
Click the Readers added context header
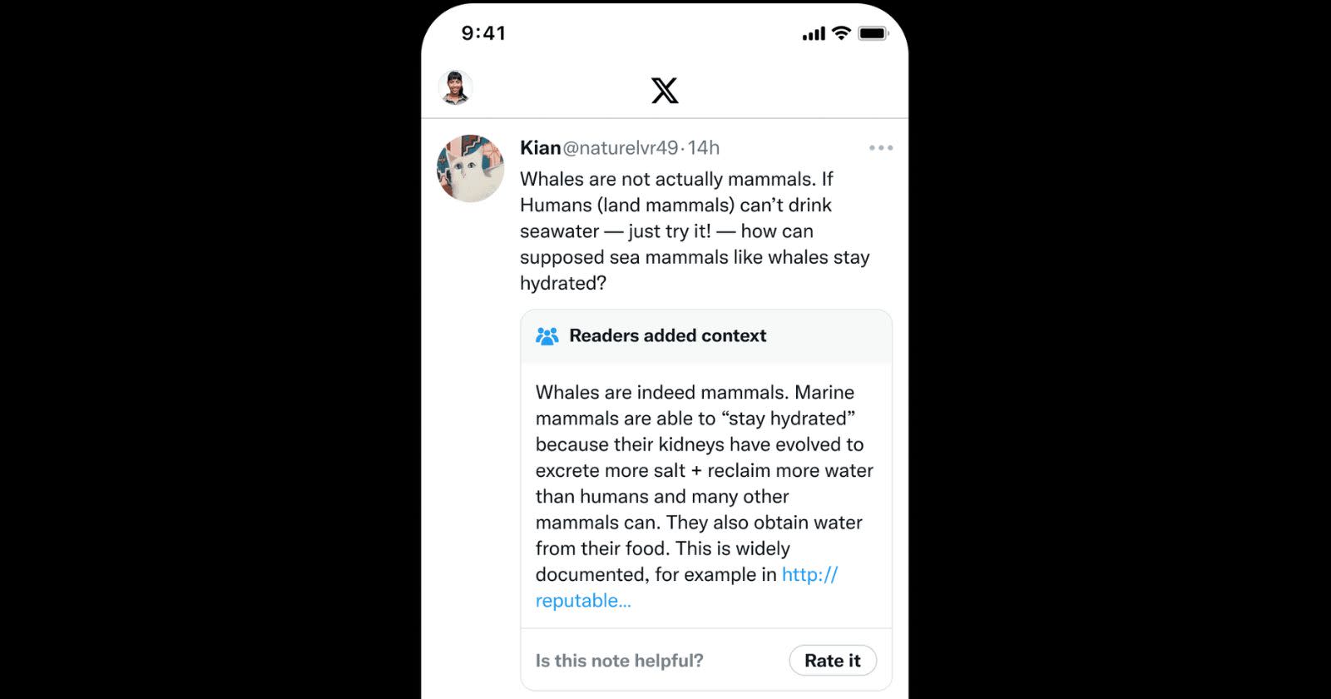tap(666, 335)
